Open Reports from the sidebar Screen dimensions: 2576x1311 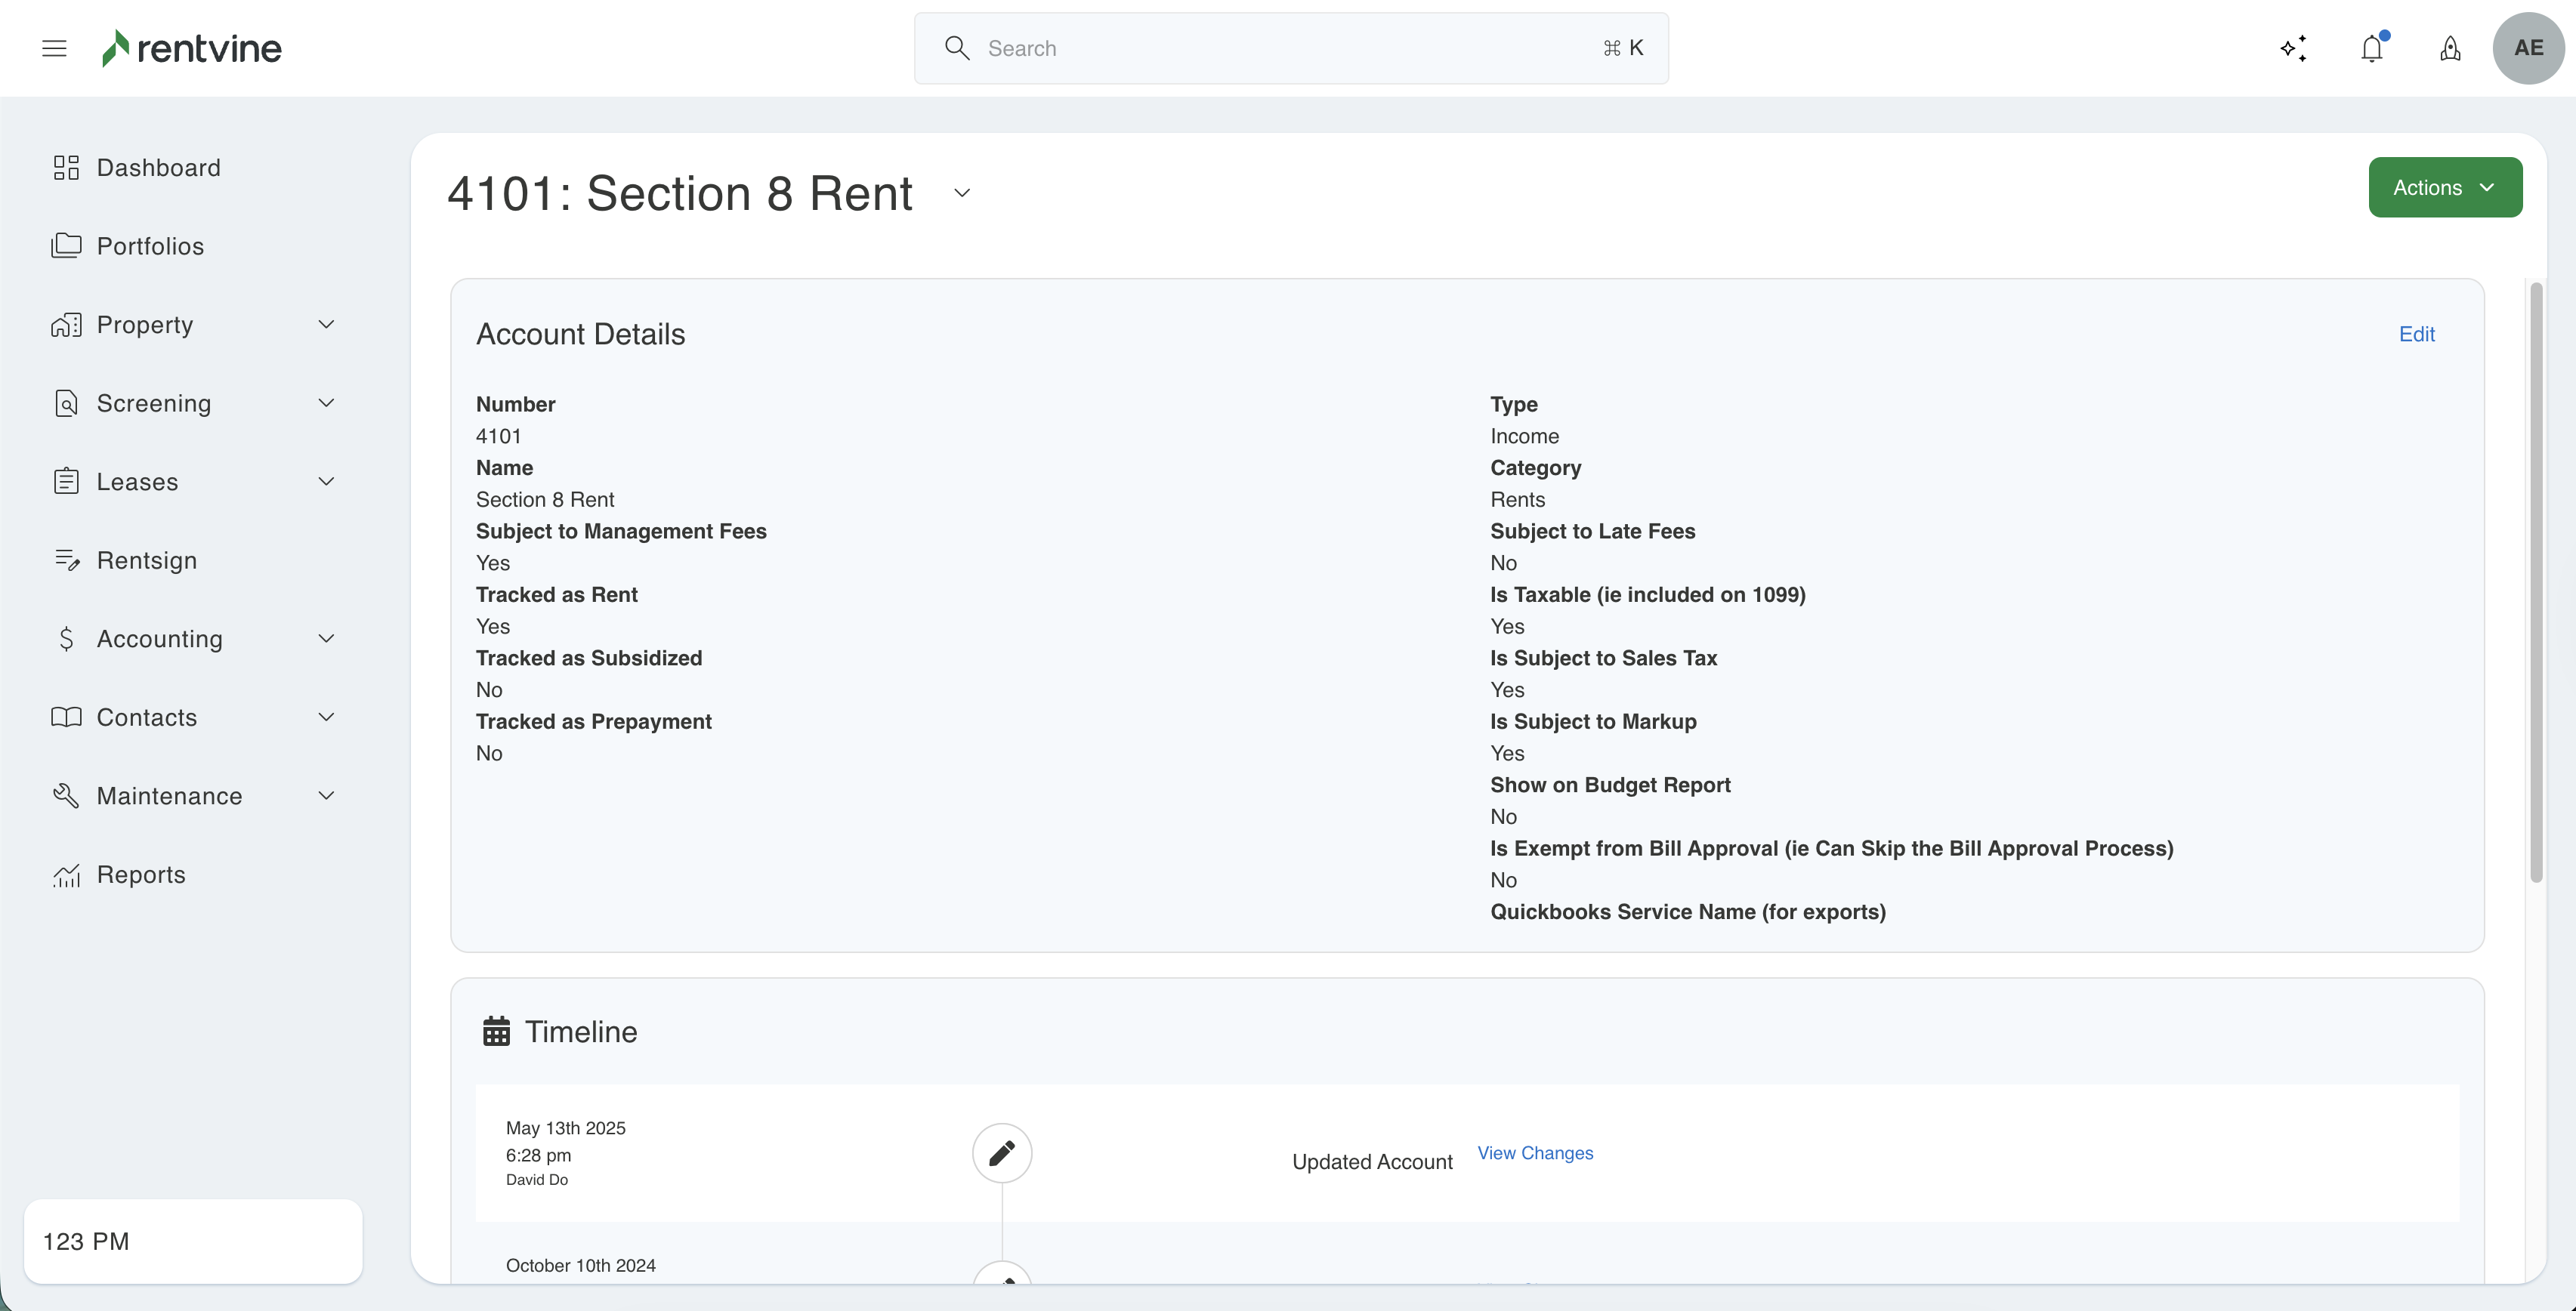click(141, 874)
